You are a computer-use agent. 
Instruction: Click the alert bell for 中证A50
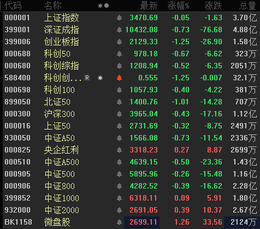click(x=119, y=138)
